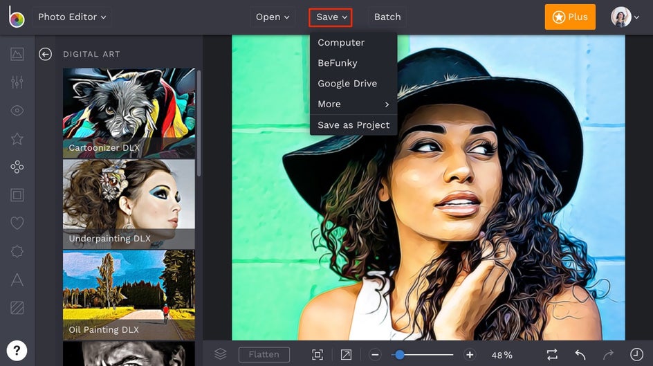The width and height of the screenshot is (653, 366).
Task: Open the edit history clock icon
Action: [636, 355]
